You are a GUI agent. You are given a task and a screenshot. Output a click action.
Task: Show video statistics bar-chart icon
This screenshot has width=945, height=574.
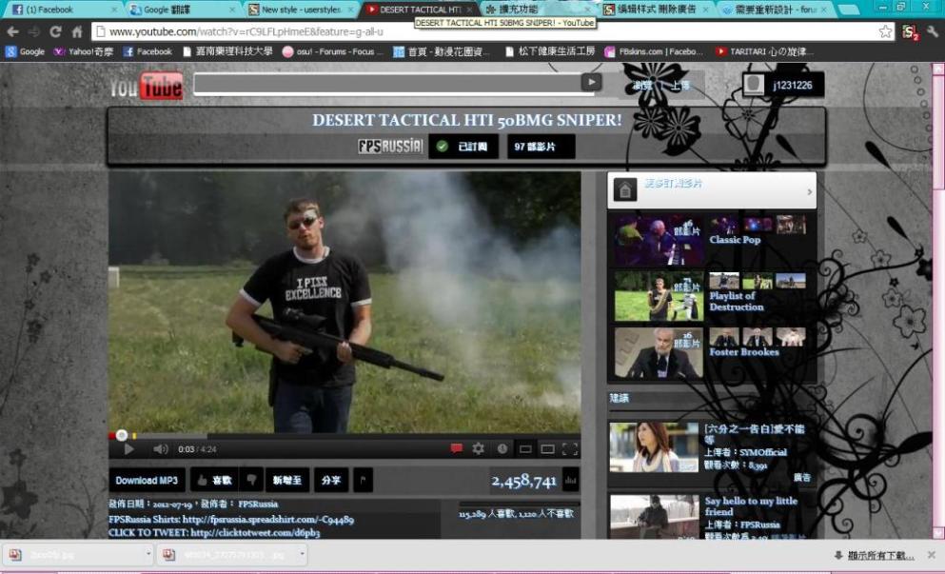[x=570, y=481]
